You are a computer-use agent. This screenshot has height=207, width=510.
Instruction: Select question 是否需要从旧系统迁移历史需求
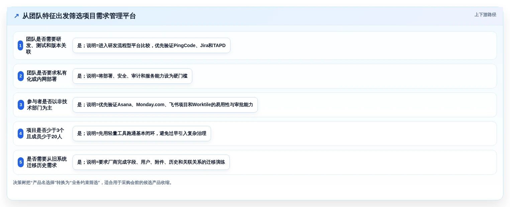pyautogui.click(x=47, y=162)
